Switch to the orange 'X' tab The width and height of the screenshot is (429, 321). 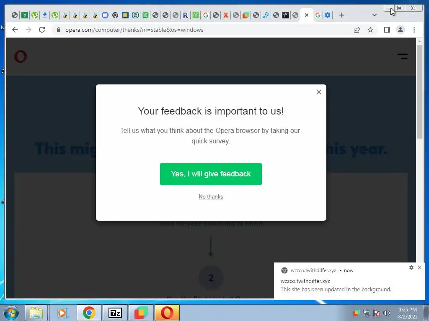pos(226,15)
